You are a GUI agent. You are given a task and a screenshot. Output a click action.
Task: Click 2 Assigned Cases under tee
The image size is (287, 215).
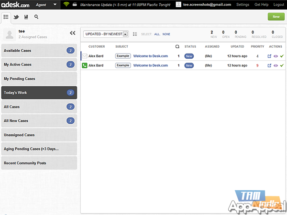tap(33, 37)
